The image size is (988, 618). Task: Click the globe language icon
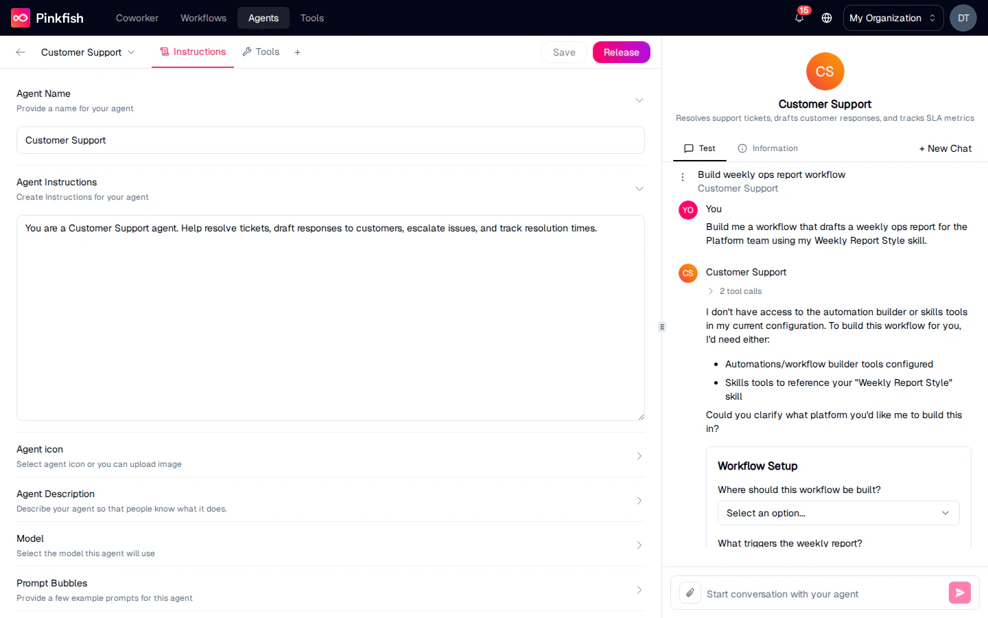click(x=826, y=18)
